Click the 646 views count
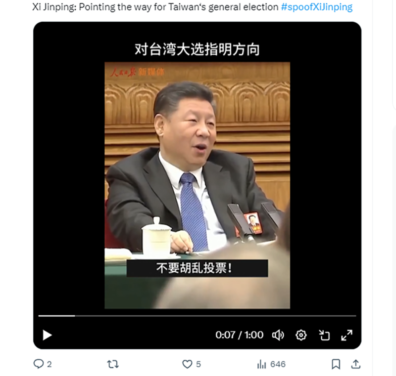The height and width of the screenshot is (376, 396). pos(278,364)
